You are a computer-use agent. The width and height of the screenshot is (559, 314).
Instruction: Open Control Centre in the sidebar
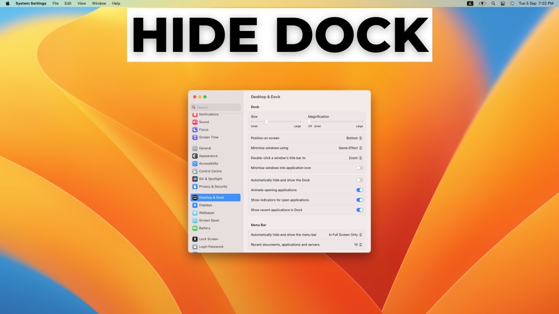click(215, 171)
